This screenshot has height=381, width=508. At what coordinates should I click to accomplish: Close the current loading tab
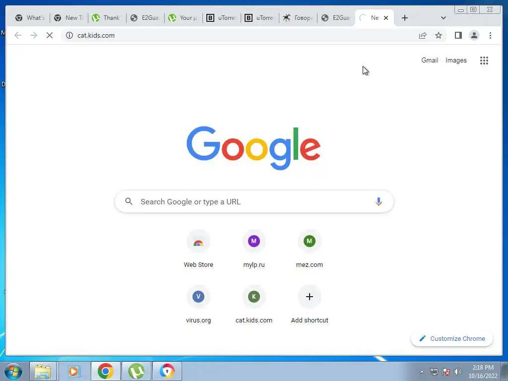pos(386,18)
